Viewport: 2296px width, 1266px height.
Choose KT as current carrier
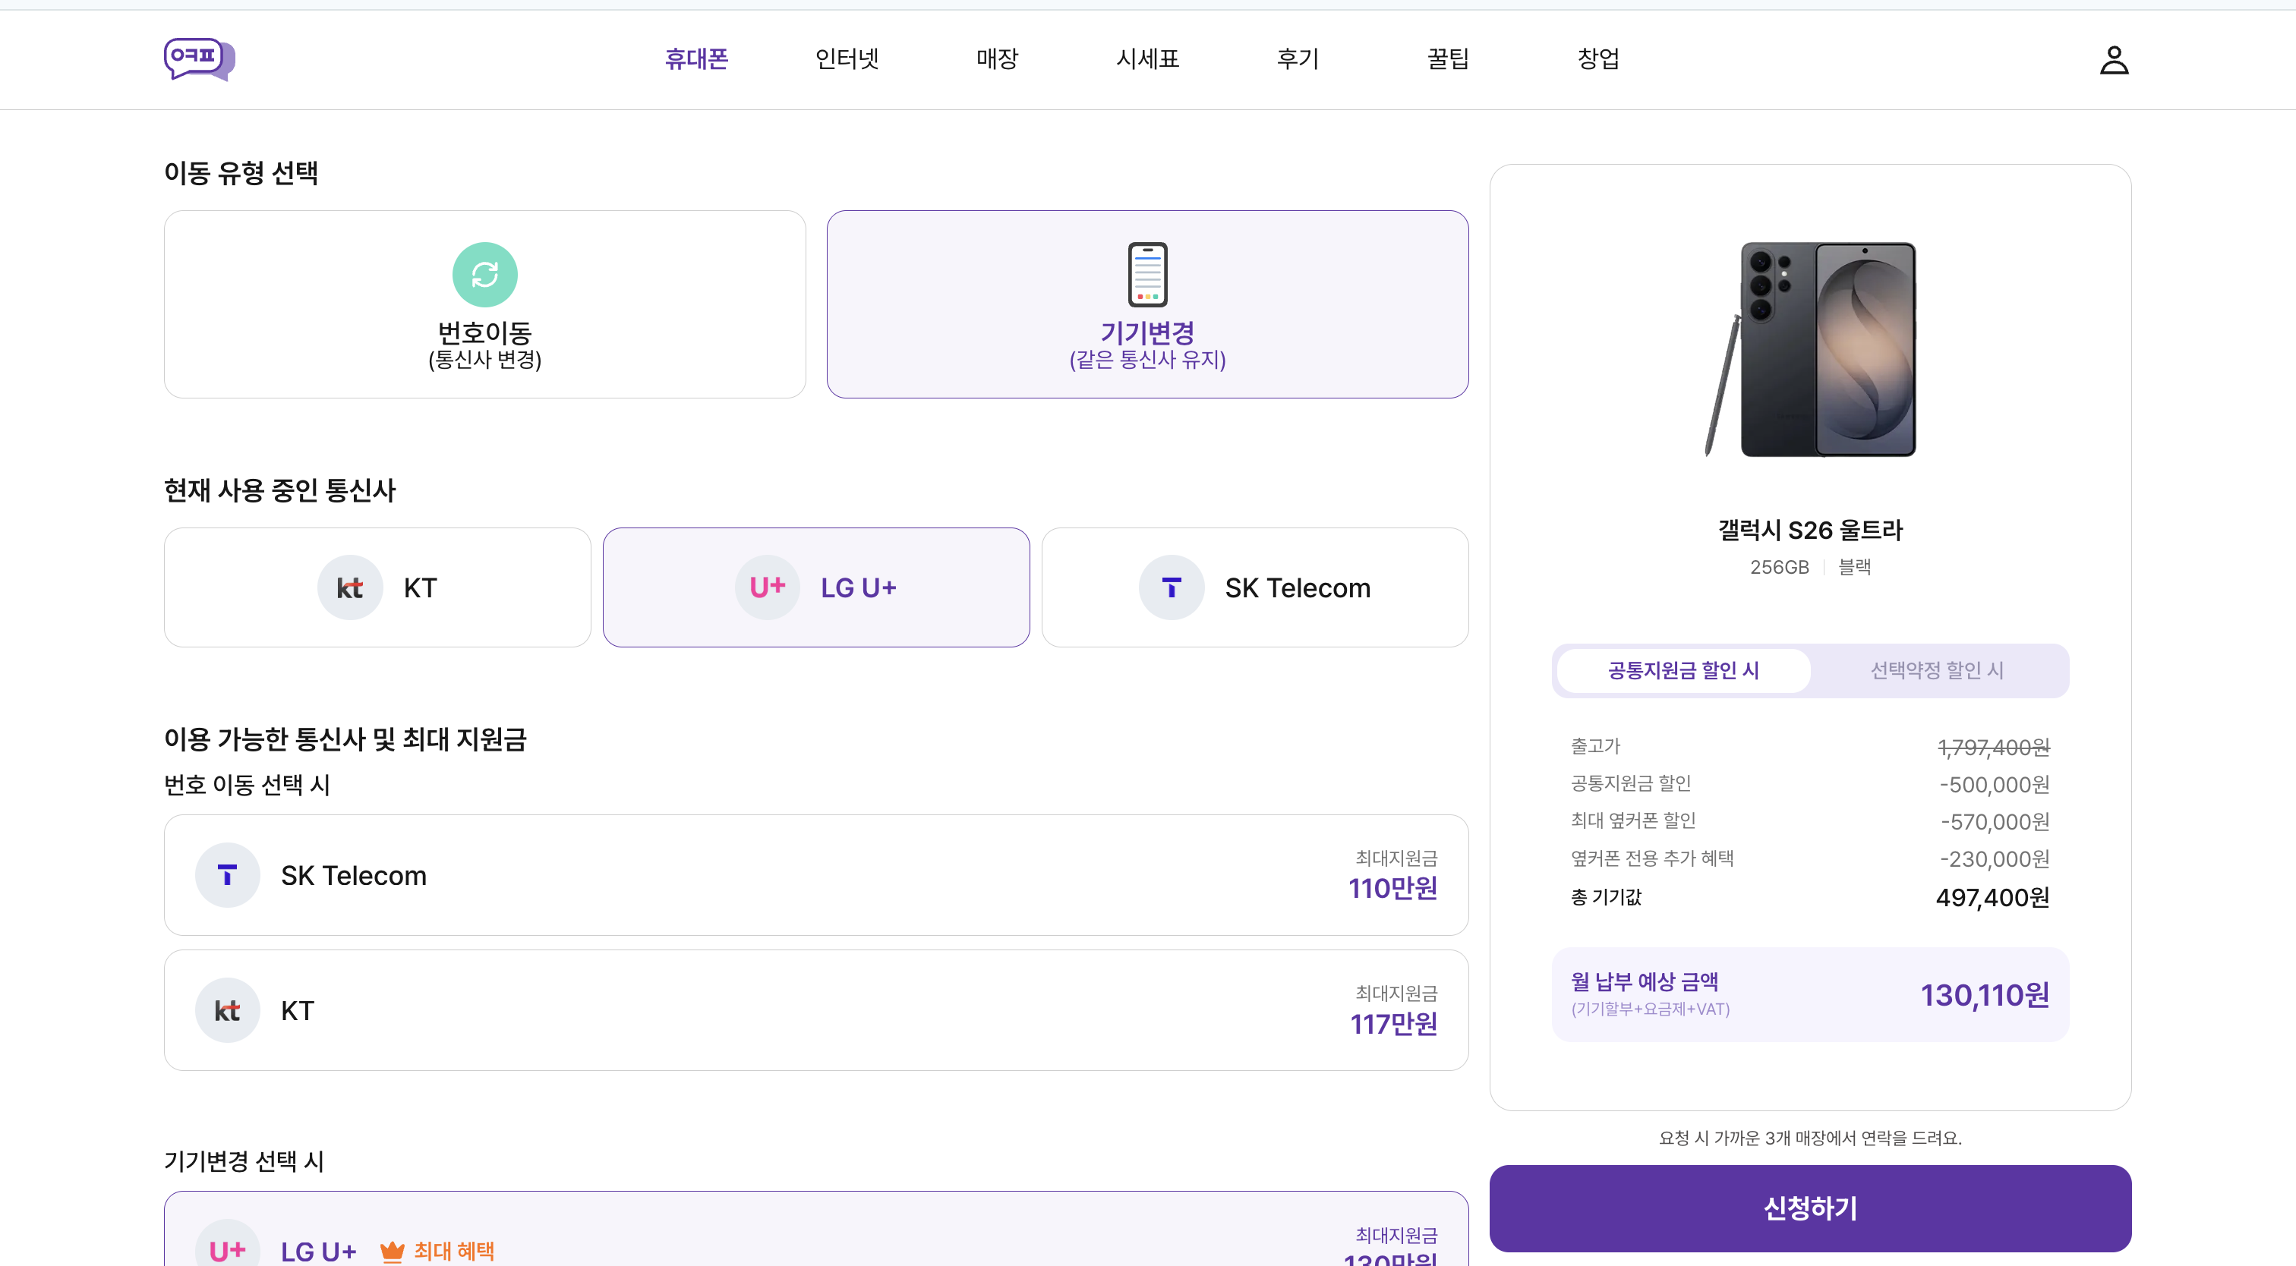click(377, 587)
